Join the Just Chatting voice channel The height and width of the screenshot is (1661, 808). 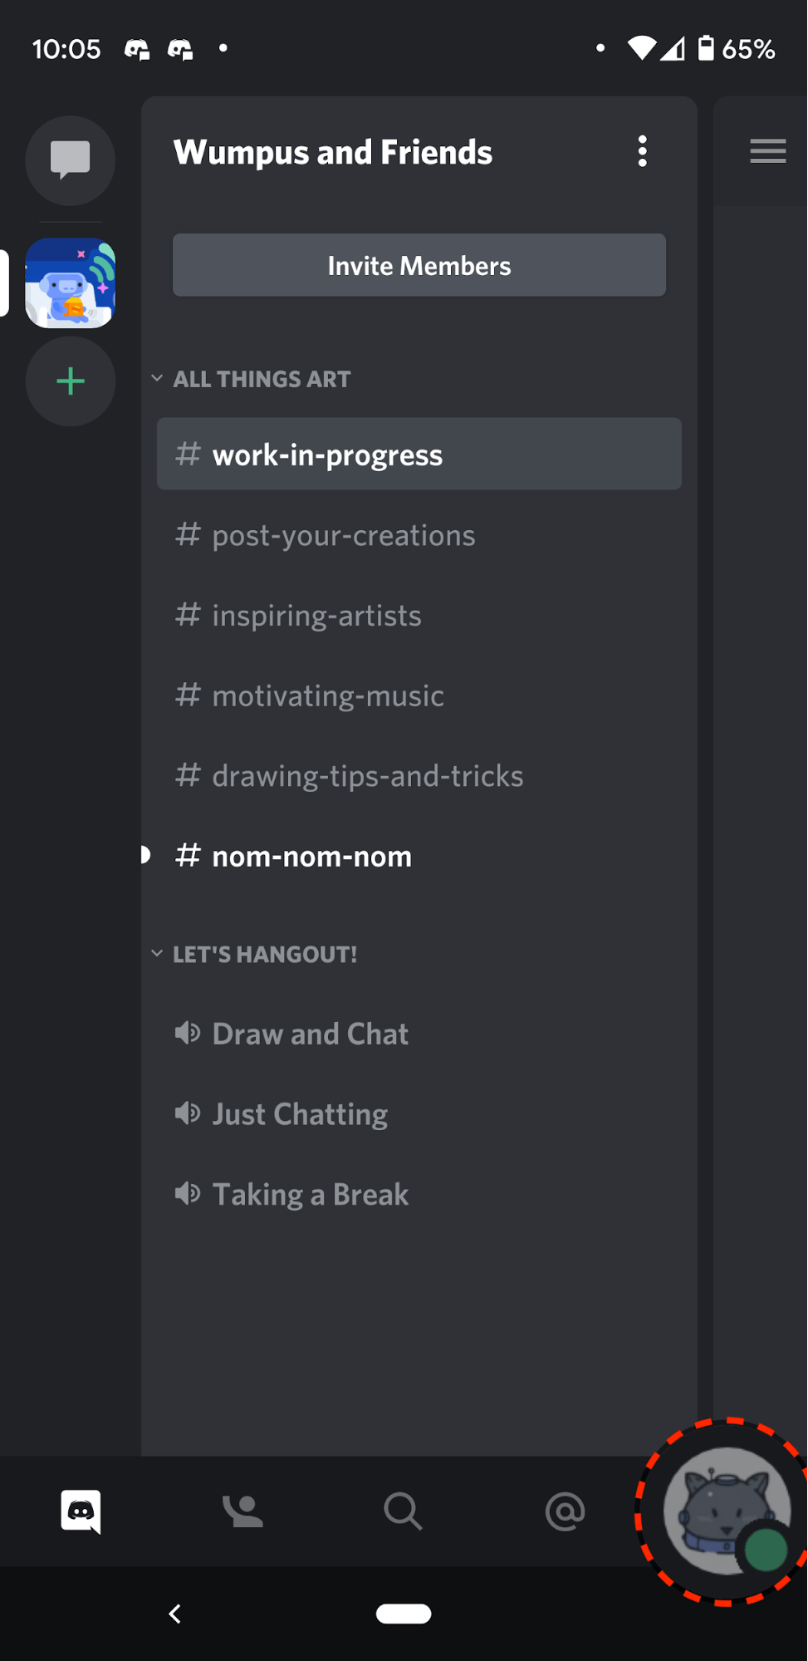[300, 1113]
